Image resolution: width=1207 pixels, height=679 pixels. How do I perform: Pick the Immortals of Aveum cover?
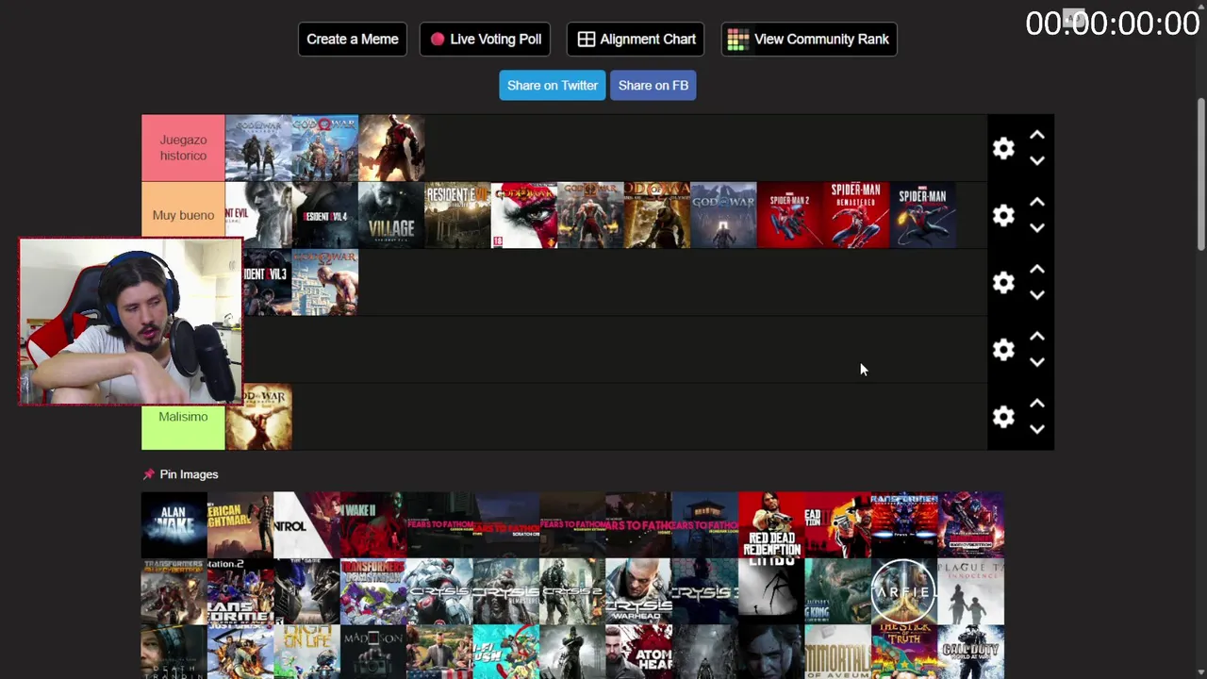coord(837,653)
